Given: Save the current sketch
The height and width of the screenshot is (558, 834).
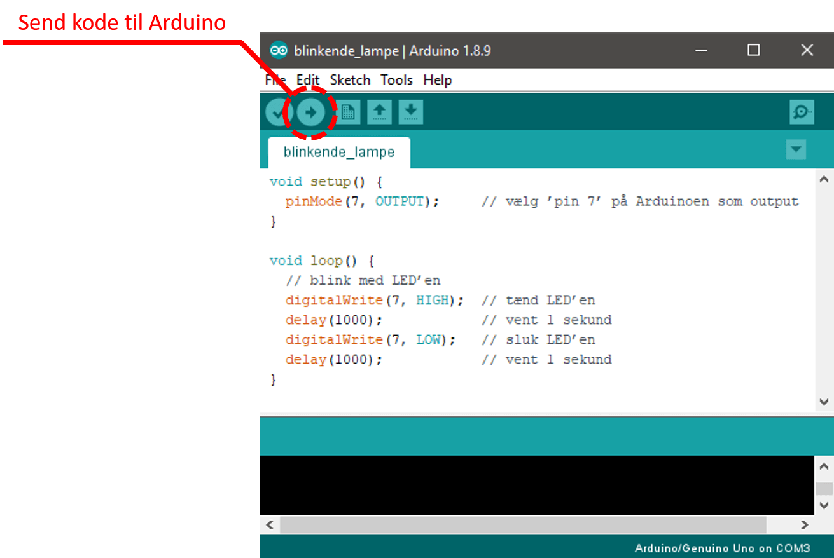Looking at the screenshot, I should click(411, 113).
